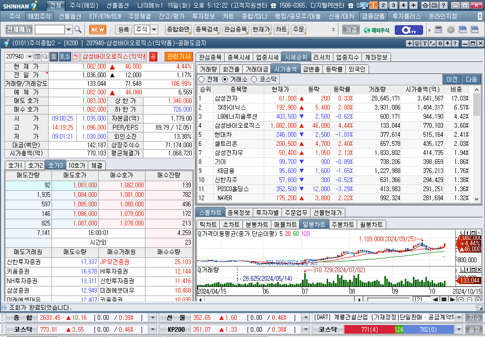Viewport: 485px width, 337px height.
Task: Open the 금융상품 main menu
Action: 373,16
